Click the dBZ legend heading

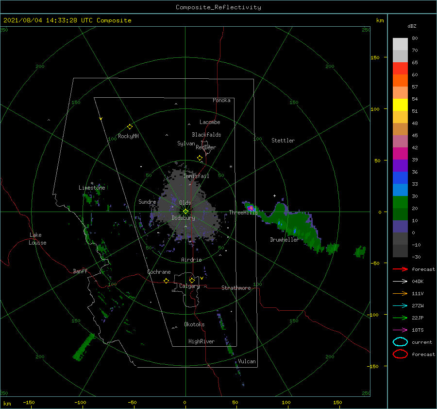412,26
